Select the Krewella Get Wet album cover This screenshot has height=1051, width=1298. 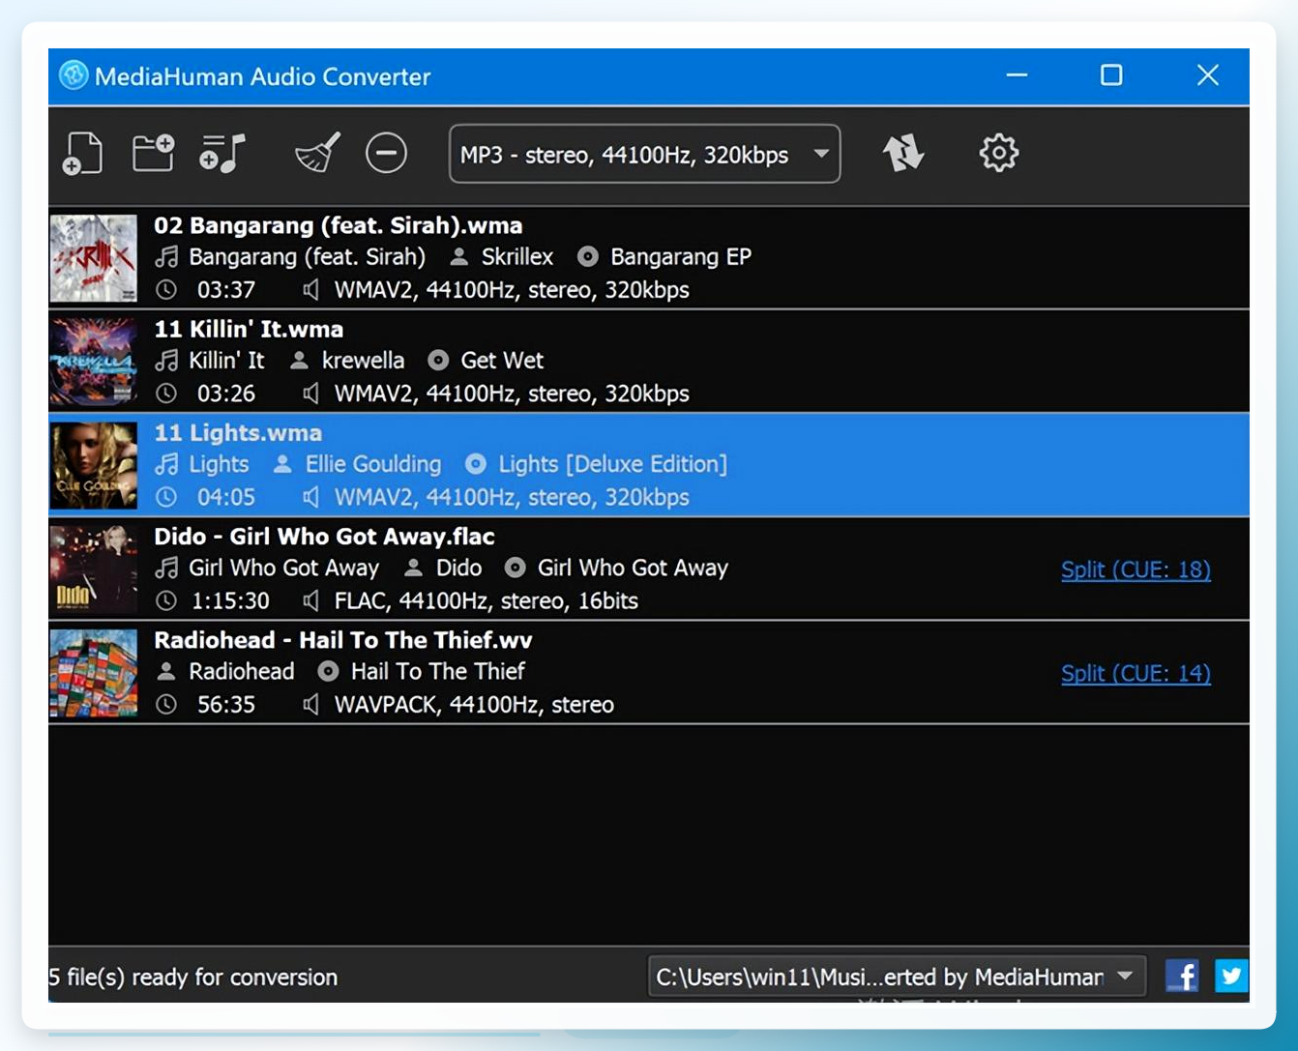(94, 362)
